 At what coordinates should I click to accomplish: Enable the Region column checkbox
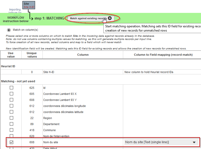coord(11,118)
